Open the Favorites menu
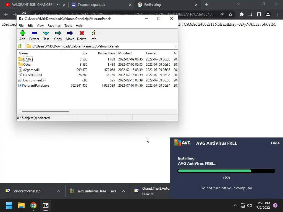The image size is (283, 212). coord(54,26)
